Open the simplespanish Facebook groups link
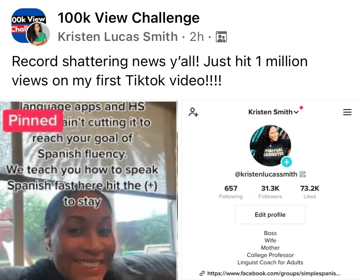The width and height of the screenshot is (359, 280). tap(273, 273)
